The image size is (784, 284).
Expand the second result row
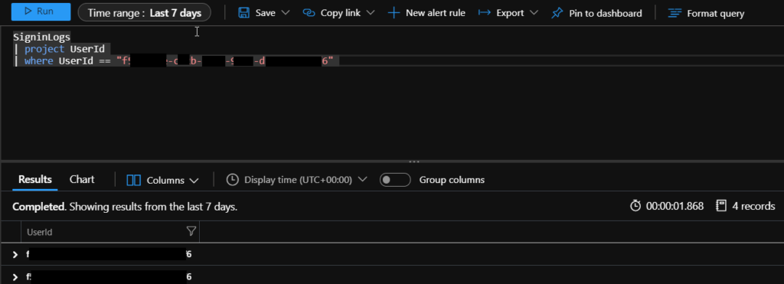click(15, 276)
